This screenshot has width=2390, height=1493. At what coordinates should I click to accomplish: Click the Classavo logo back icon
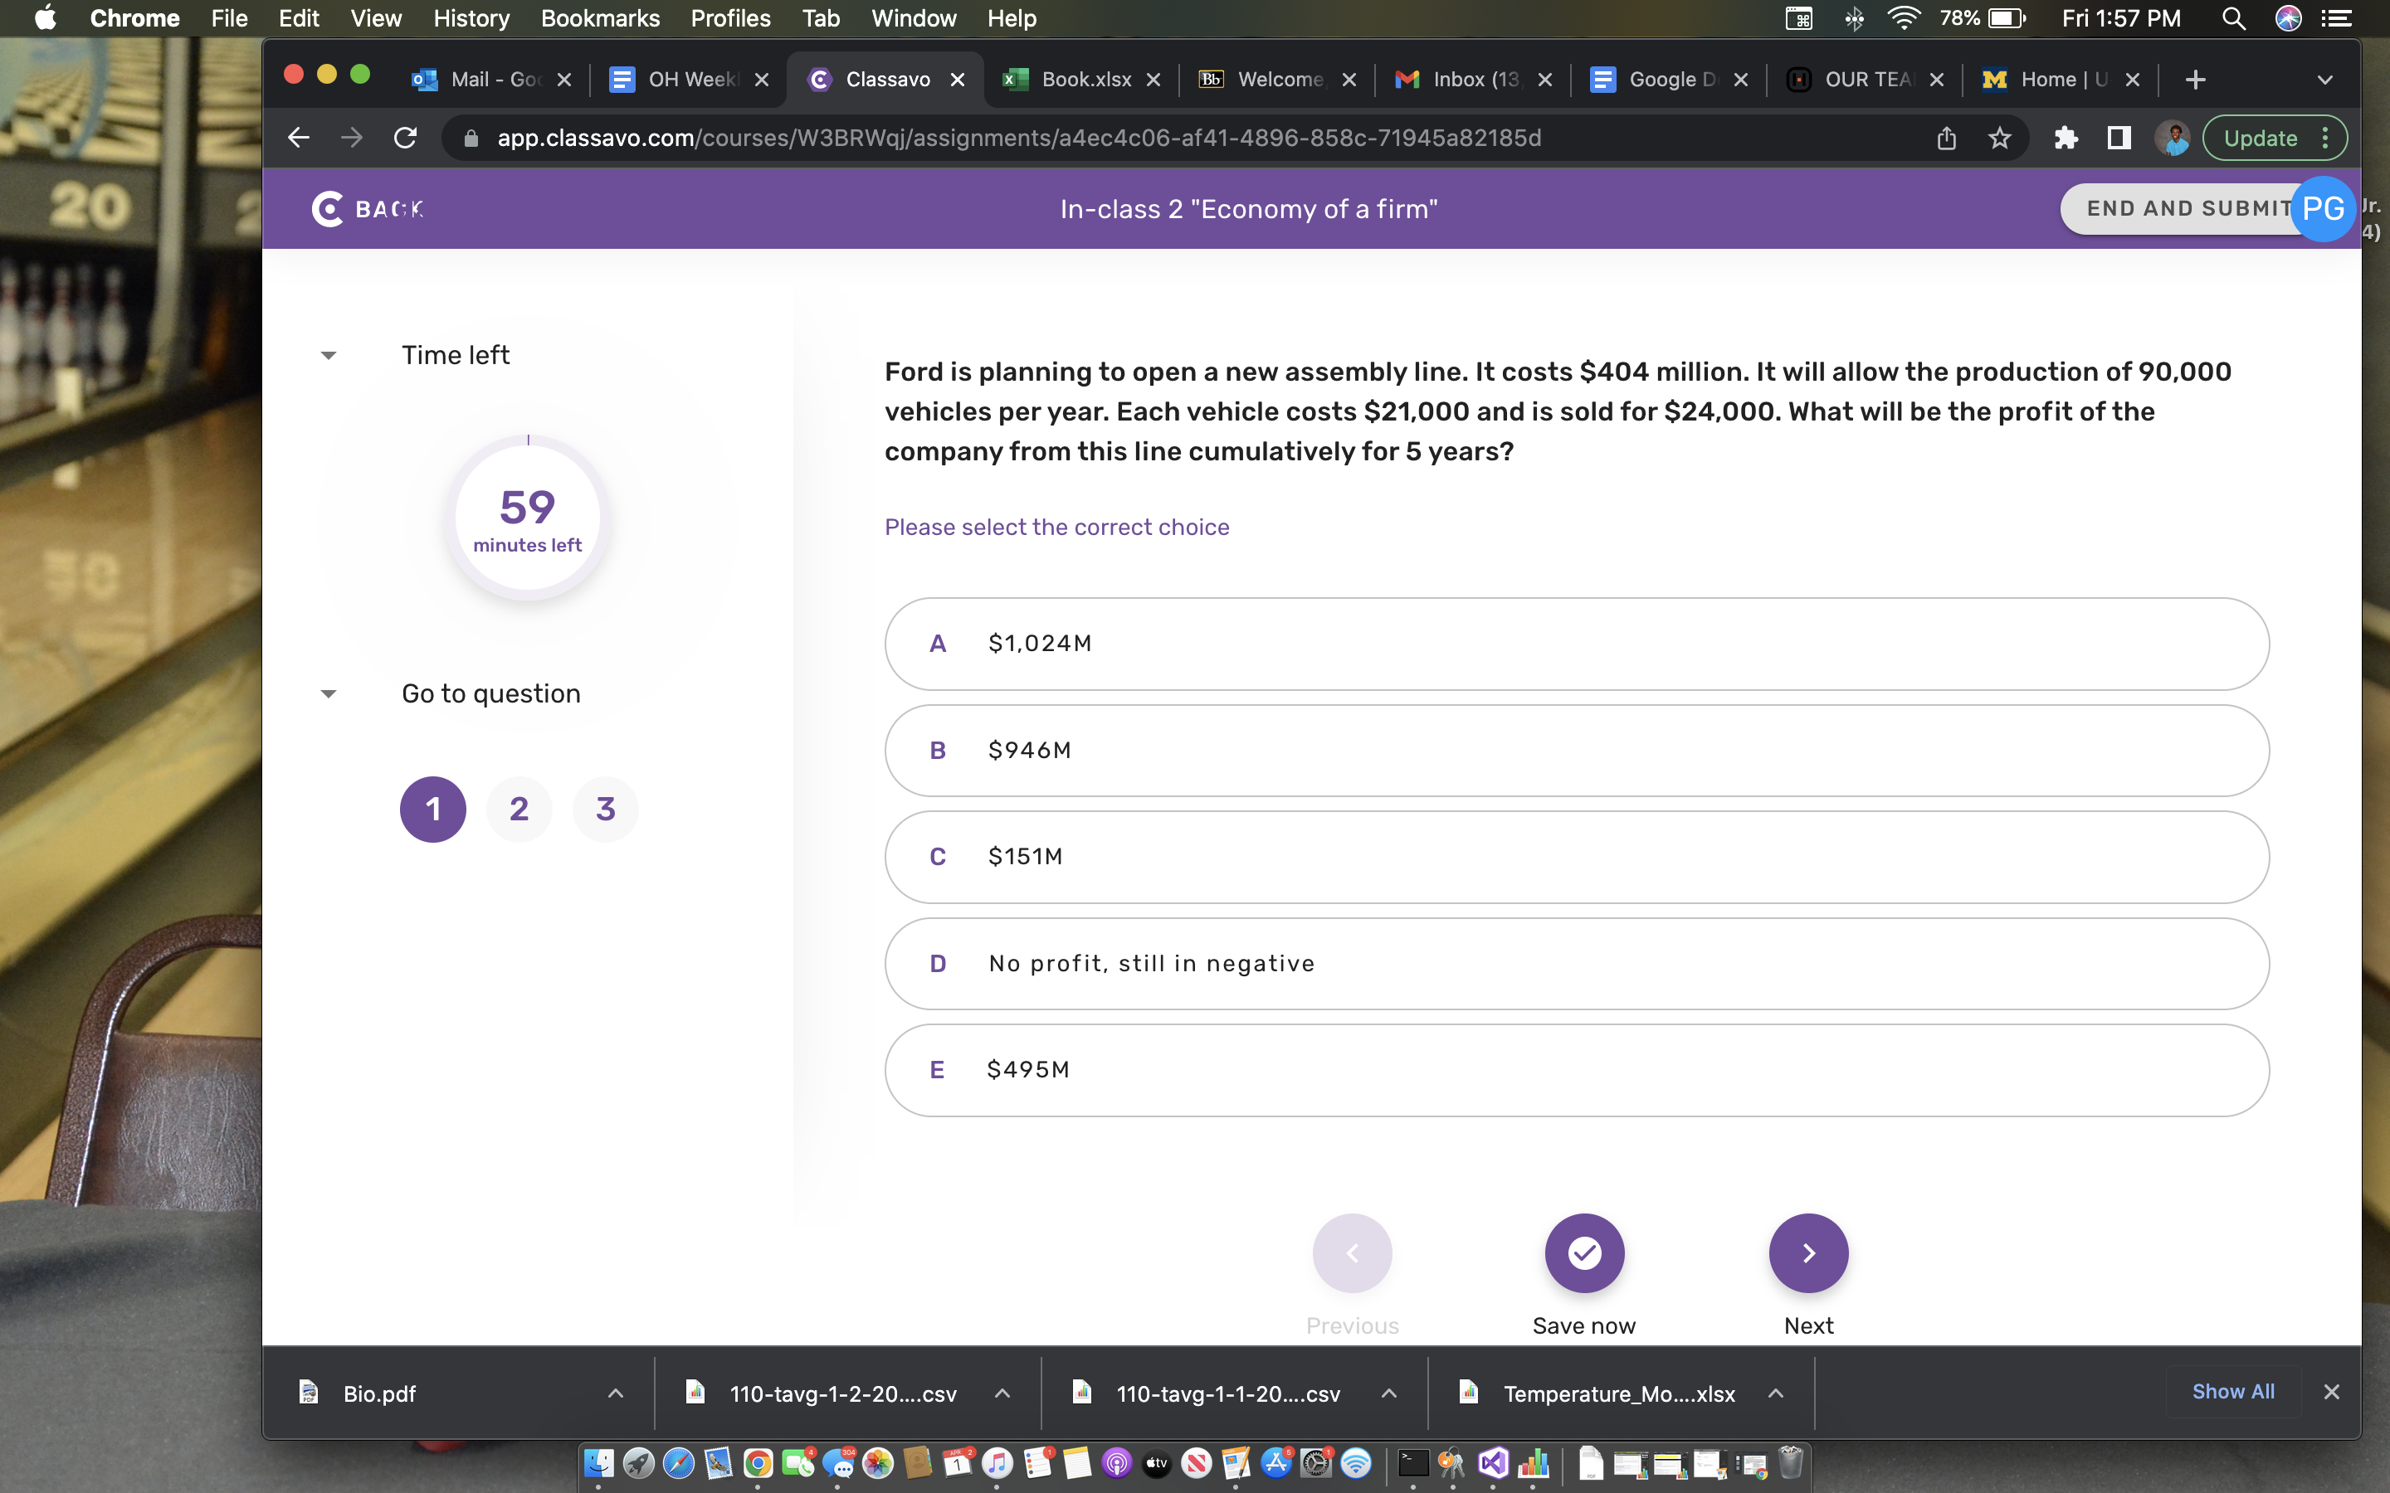(x=328, y=208)
